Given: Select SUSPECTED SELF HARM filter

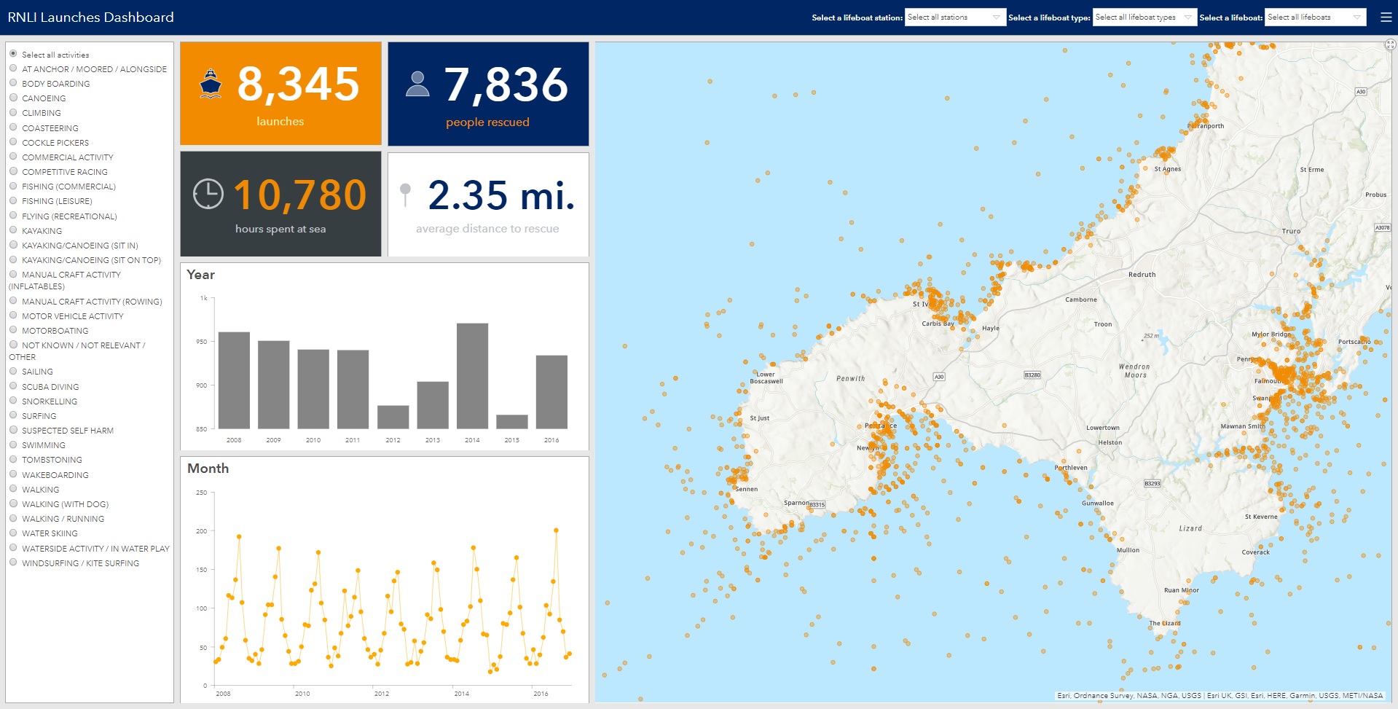Looking at the screenshot, I should pyautogui.click(x=13, y=430).
